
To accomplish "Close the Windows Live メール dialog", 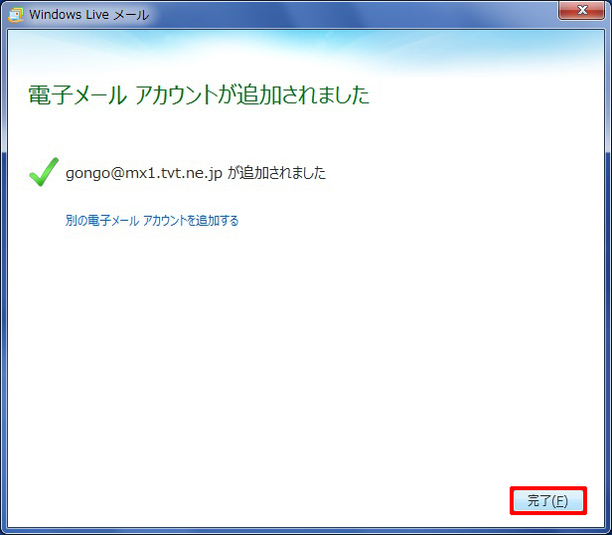I will pyautogui.click(x=581, y=10).
